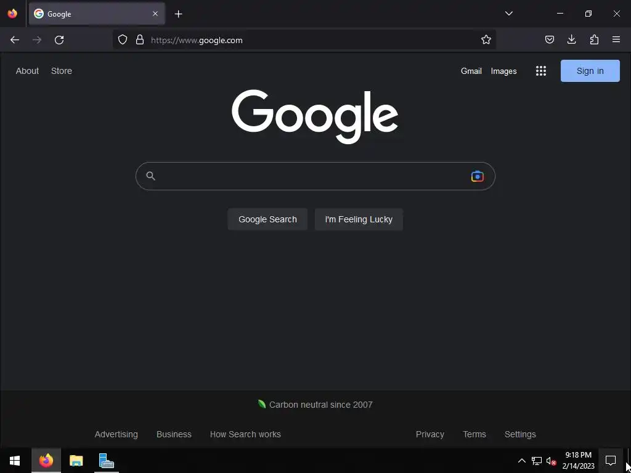
Task: Open How Search works link
Action: click(245, 434)
